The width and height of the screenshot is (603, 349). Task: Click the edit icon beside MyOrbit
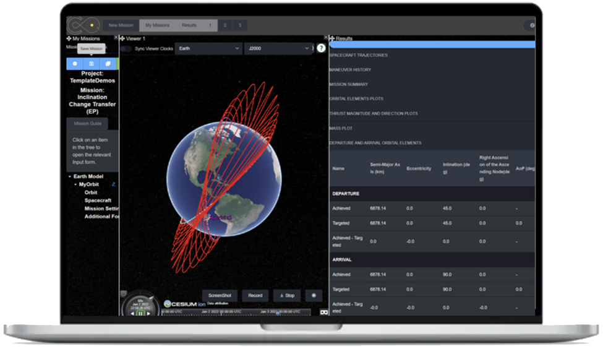click(113, 184)
